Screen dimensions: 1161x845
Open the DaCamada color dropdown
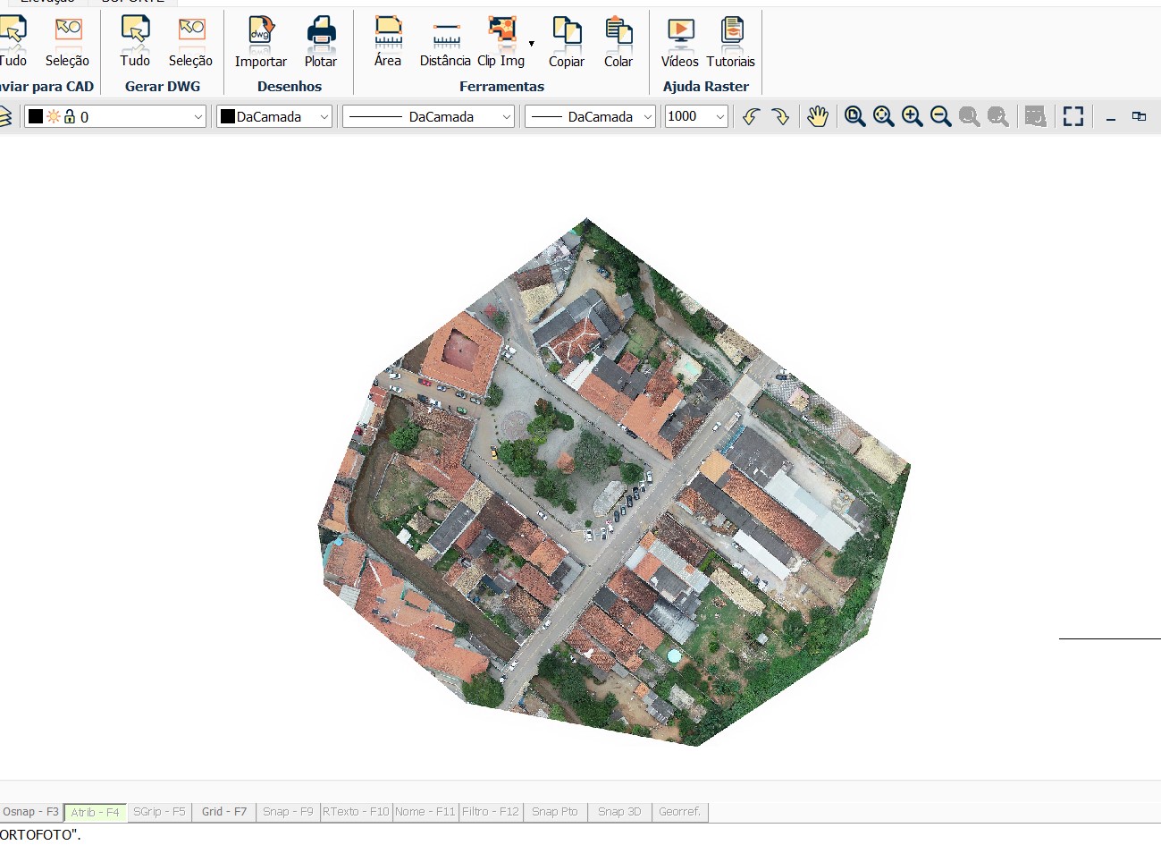273,116
